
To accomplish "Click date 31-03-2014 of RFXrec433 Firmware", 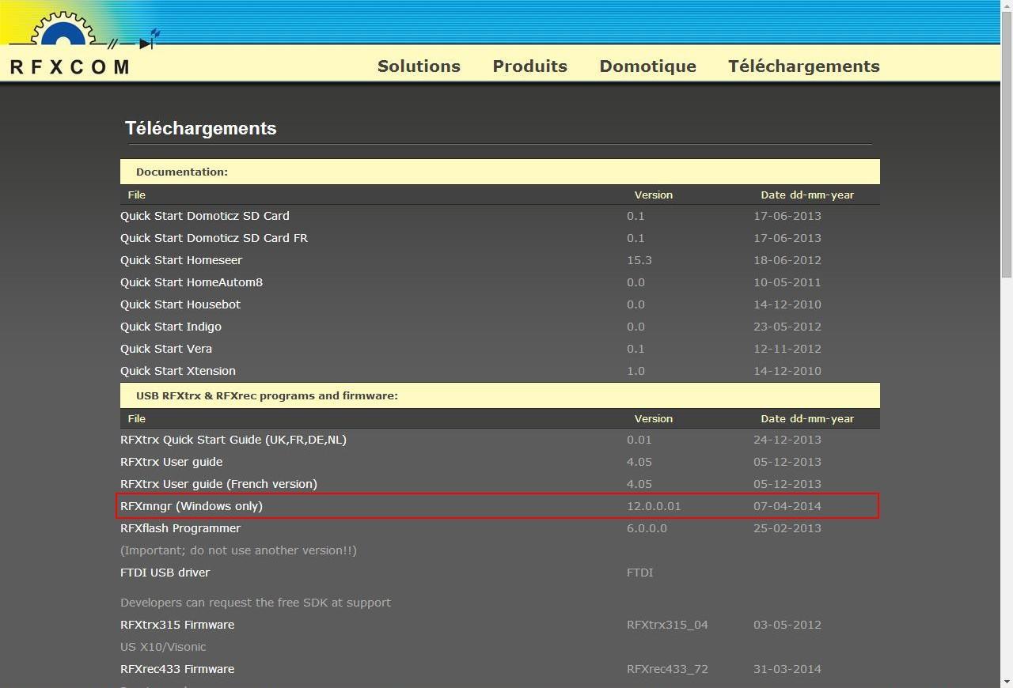I will pyautogui.click(x=787, y=669).
